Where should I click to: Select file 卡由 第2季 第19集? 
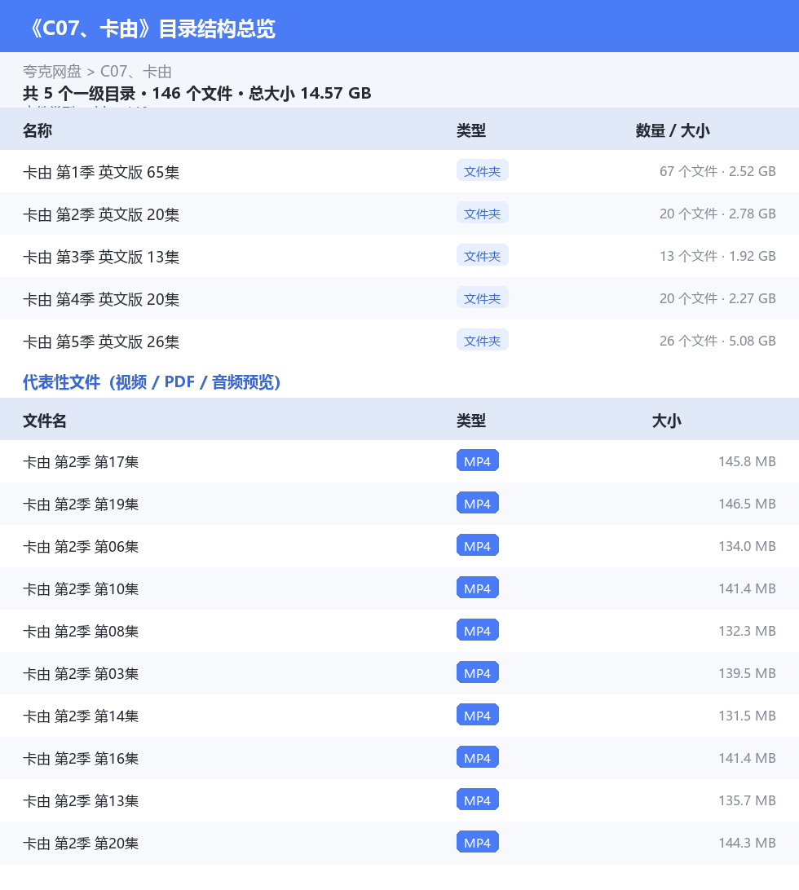[81, 504]
